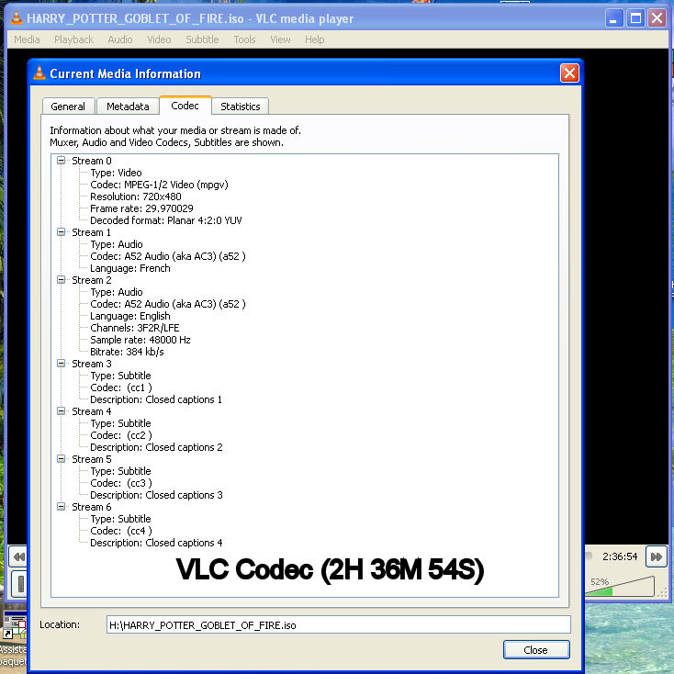Select 'Codec: (cc1 )' row
Image resolution: width=674 pixels, height=674 pixels.
tap(121, 388)
